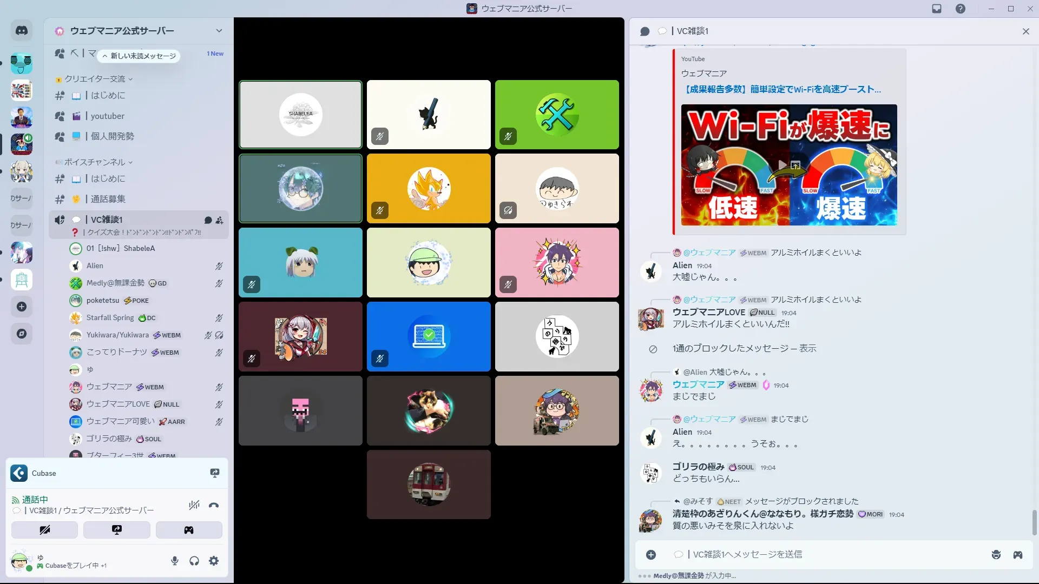Click the VC雑談1 message input field
The image size is (1039, 584).
[812, 555]
